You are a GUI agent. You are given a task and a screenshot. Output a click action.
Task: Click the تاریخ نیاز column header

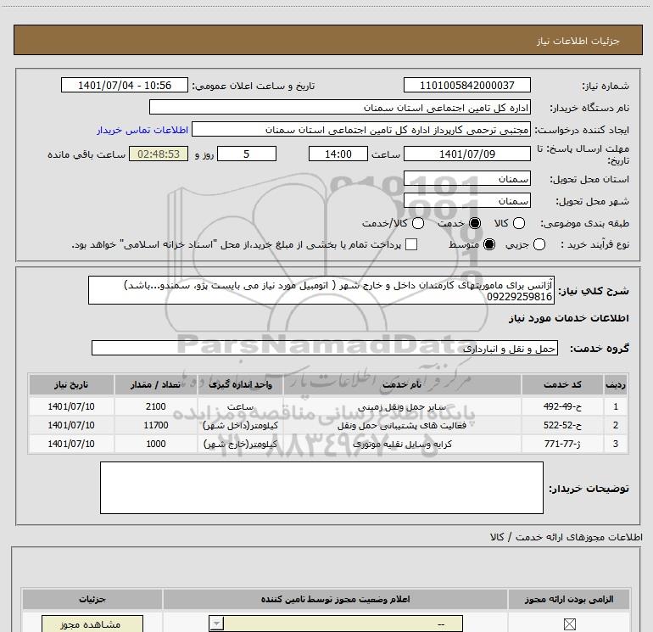click(x=71, y=384)
